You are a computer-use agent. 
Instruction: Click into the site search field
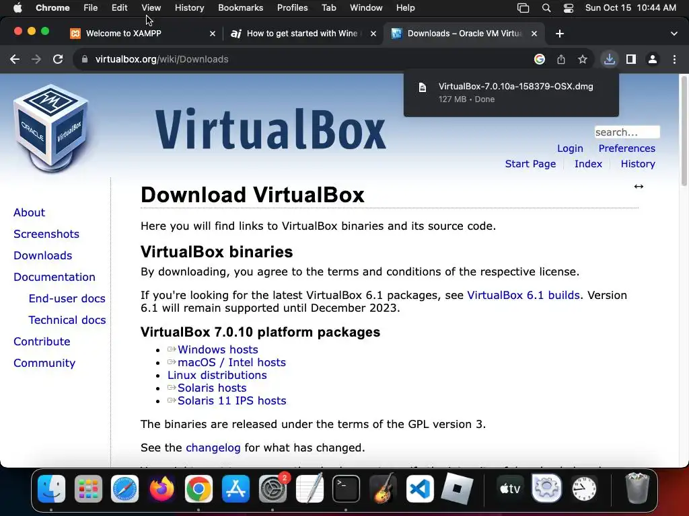pos(627,132)
